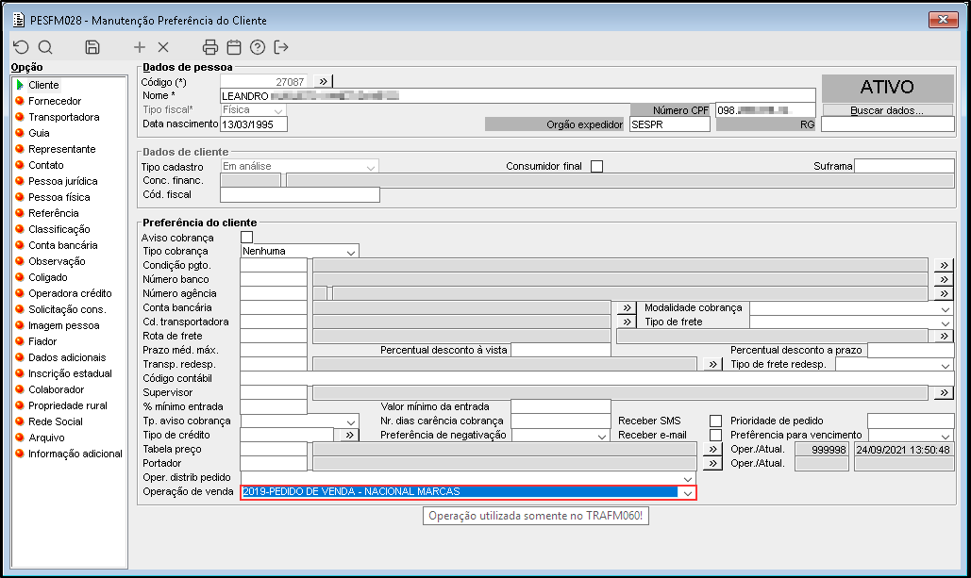
Task: Click lookup arrow at end of Rota de frete row
Action: tap(944, 336)
